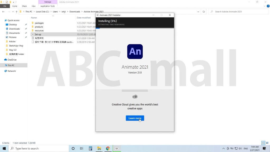This screenshot has width=270, height=152.
Task: Click Users in address breadcrumb
Action: pyautogui.click(x=55, y=12)
